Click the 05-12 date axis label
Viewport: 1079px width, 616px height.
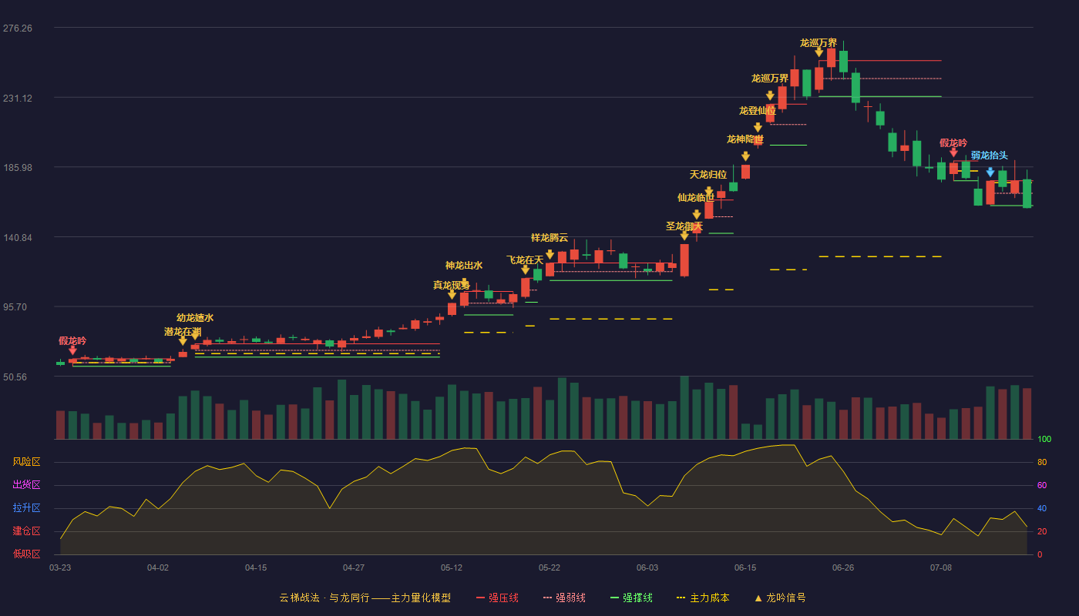coord(452,567)
